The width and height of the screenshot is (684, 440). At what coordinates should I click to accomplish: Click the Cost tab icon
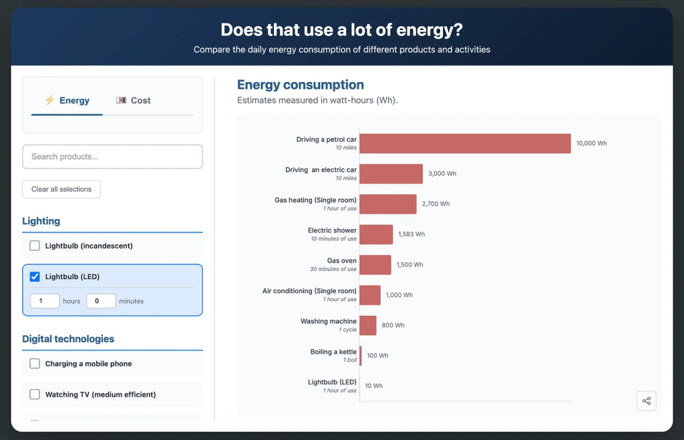pyautogui.click(x=121, y=100)
